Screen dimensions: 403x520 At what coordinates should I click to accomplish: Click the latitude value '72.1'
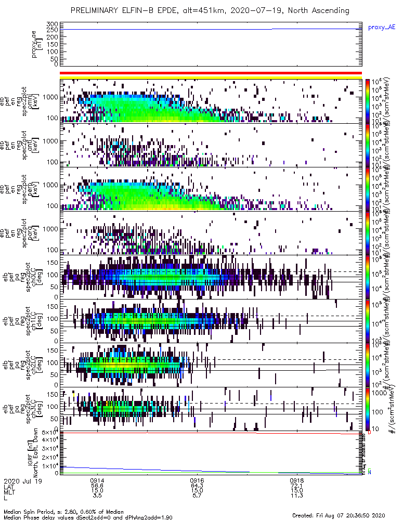click(x=296, y=486)
